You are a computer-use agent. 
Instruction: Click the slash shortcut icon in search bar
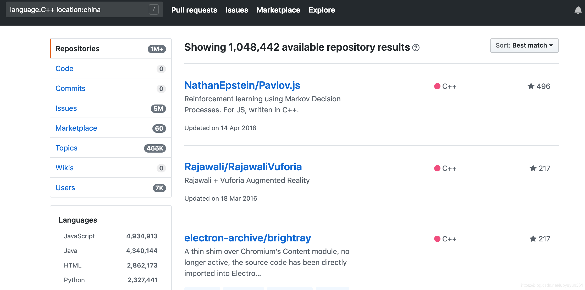click(x=154, y=10)
